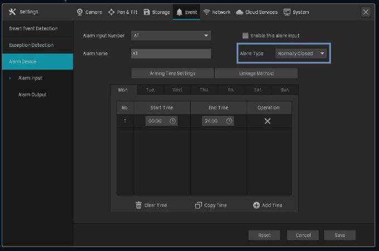Select Alarm Input in the sidebar
The image size is (379, 251).
30,78
